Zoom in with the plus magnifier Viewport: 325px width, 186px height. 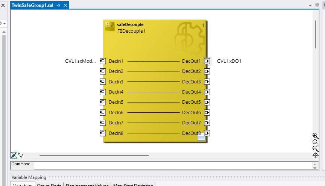click(315, 136)
